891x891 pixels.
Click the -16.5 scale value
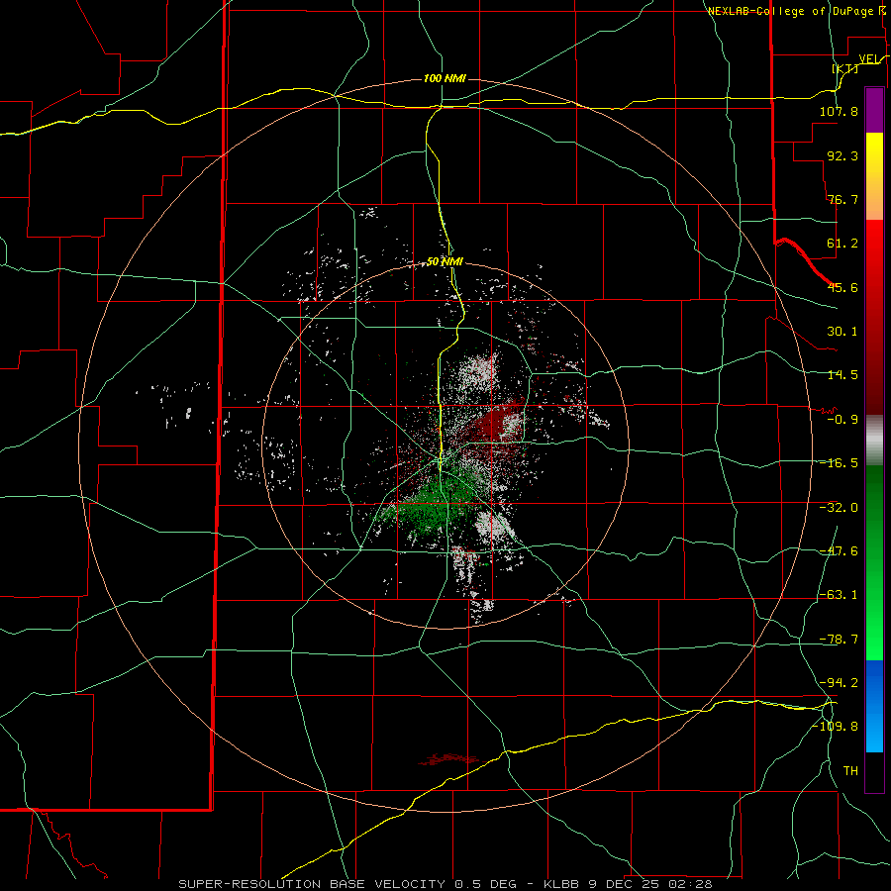click(x=839, y=463)
